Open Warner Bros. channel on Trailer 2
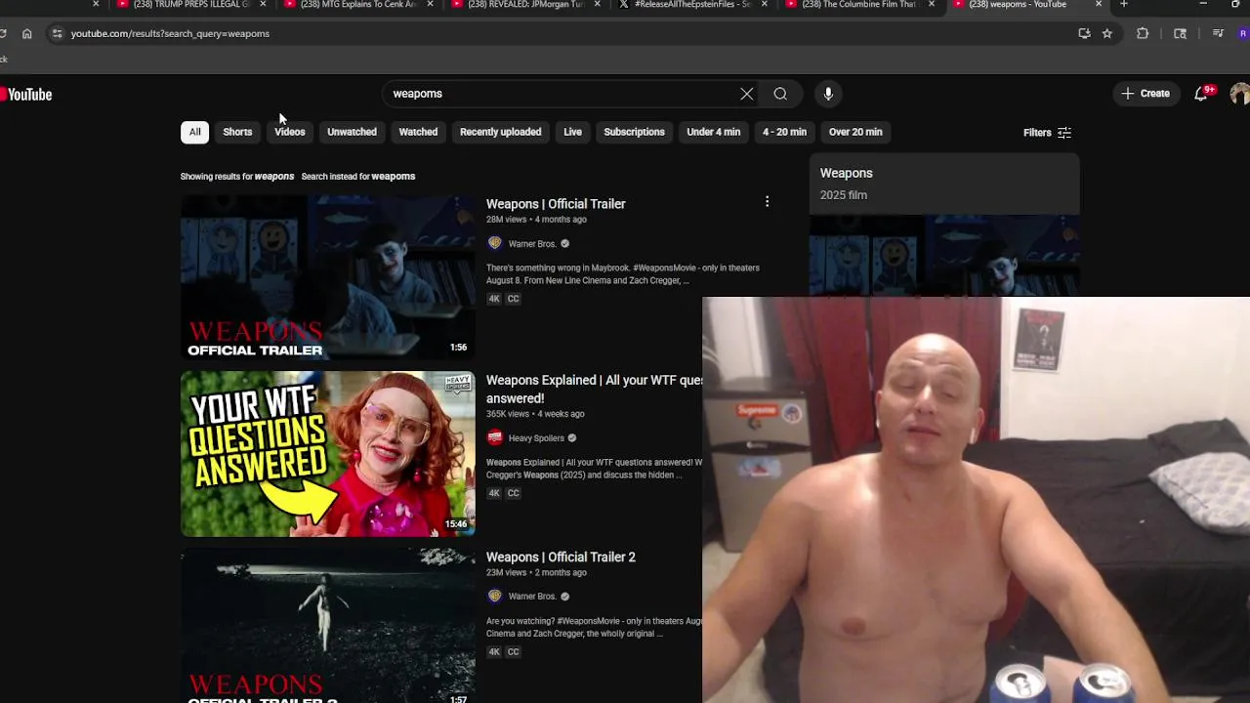 pyautogui.click(x=532, y=597)
